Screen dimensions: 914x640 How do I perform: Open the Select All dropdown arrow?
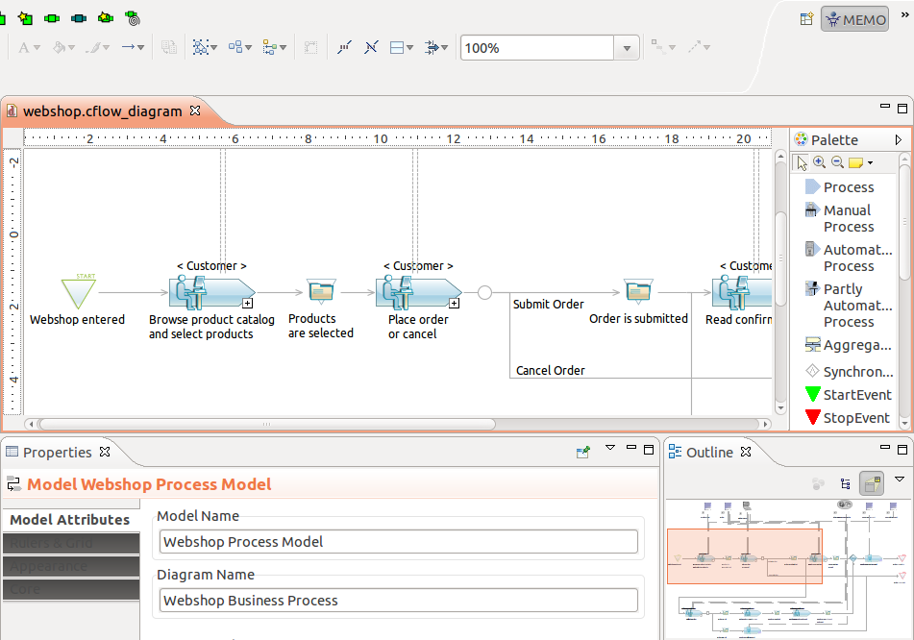[214, 48]
